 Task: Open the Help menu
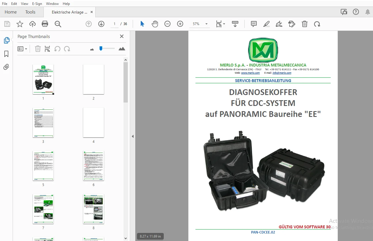tap(66, 4)
